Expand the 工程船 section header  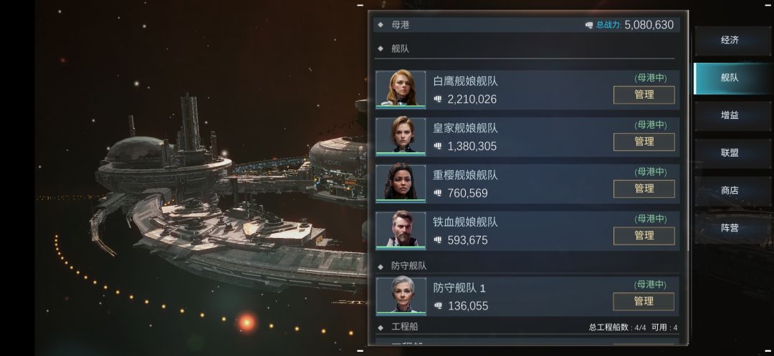(398, 327)
